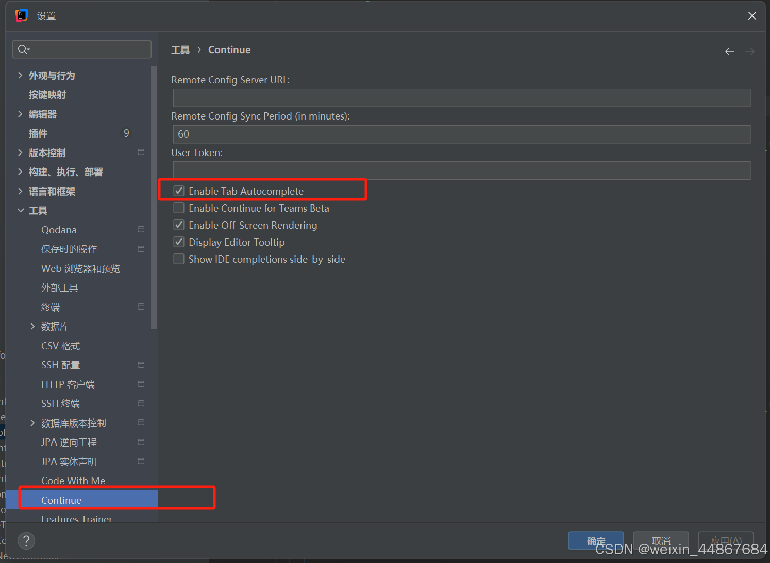This screenshot has height=563, width=770.
Task: Expand the 构建、执行、部署 section
Action: (x=20, y=172)
